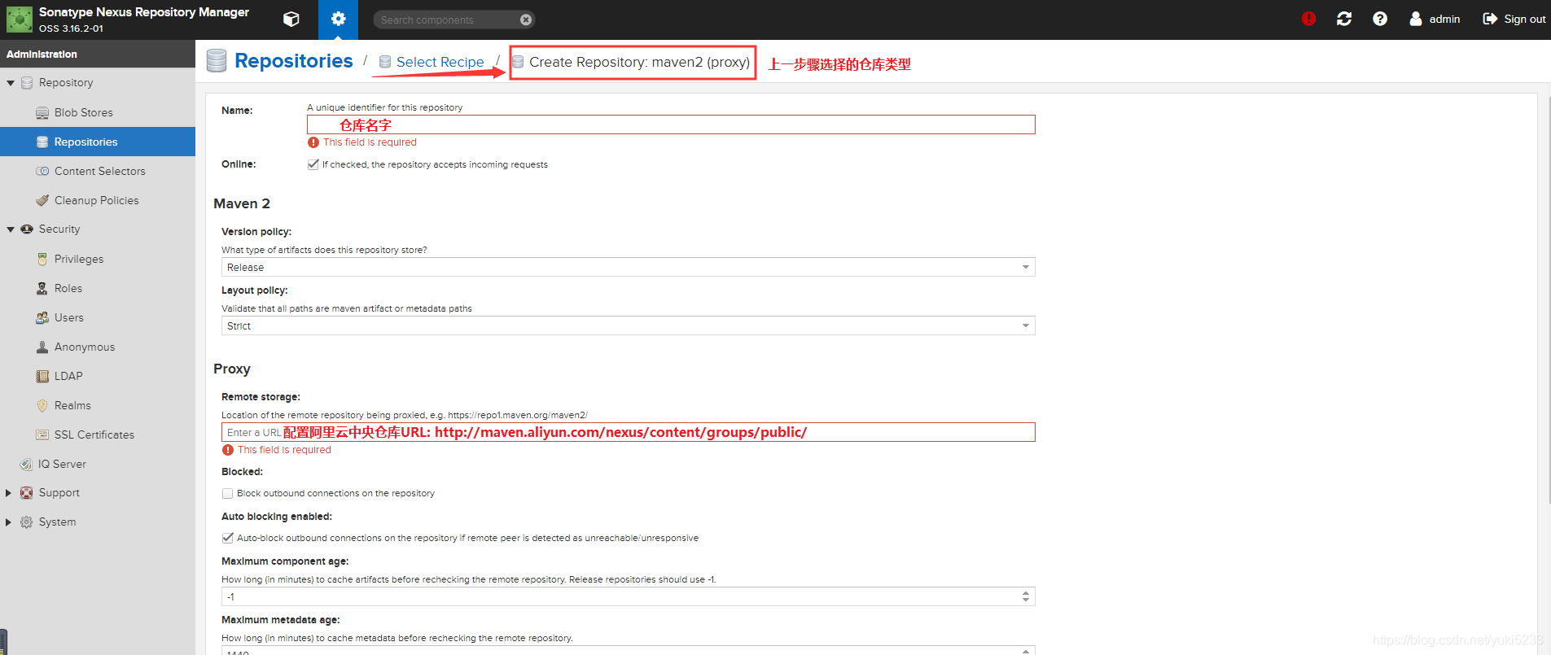Click the SSL Certificates icon
The image size is (1551, 655).
[42, 434]
